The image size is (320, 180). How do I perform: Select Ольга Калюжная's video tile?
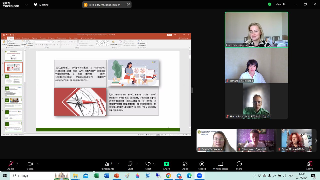pos(216,140)
